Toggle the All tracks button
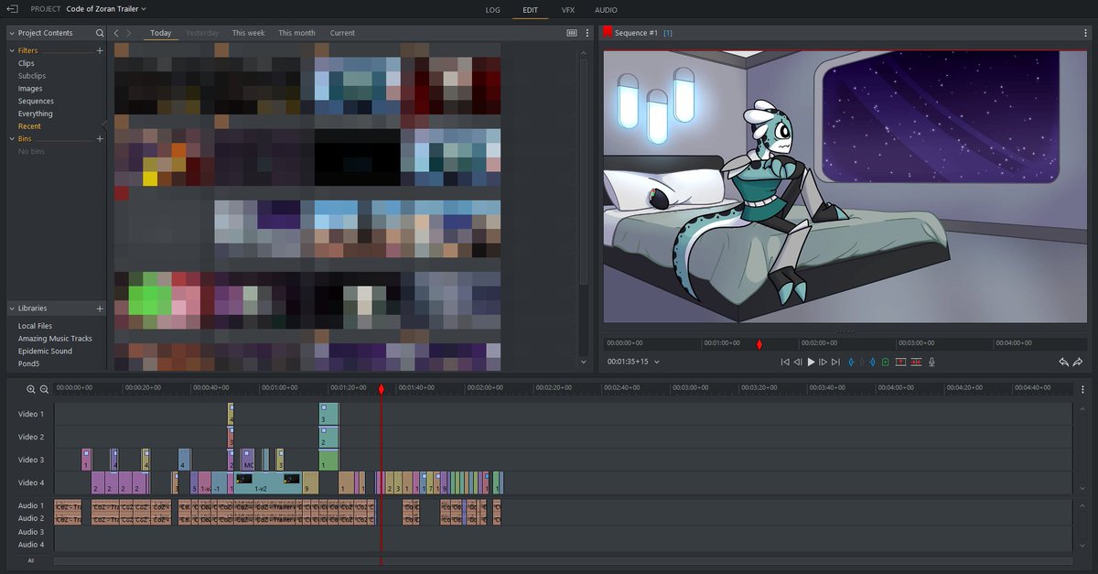1098x574 pixels. coord(31,560)
